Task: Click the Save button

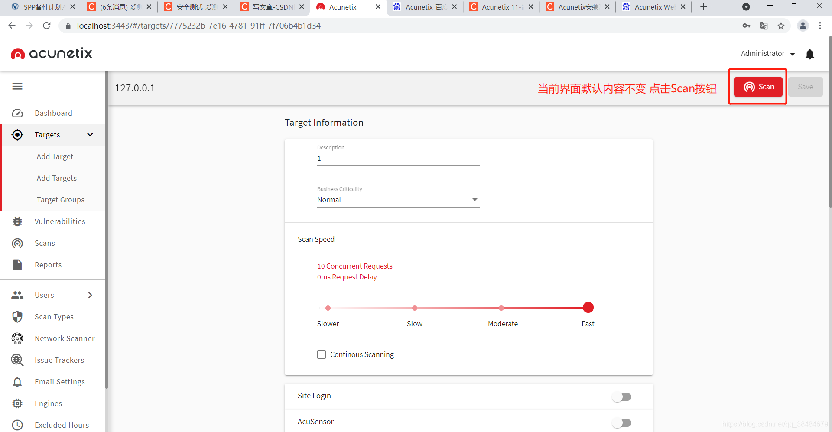Action: [805, 87]
